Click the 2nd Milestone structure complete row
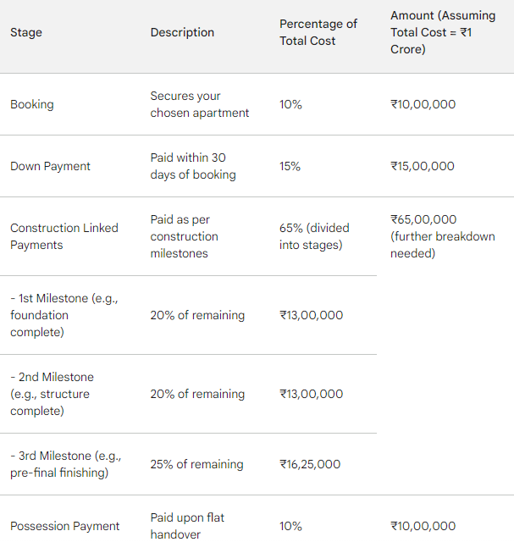 coord(188,394)
